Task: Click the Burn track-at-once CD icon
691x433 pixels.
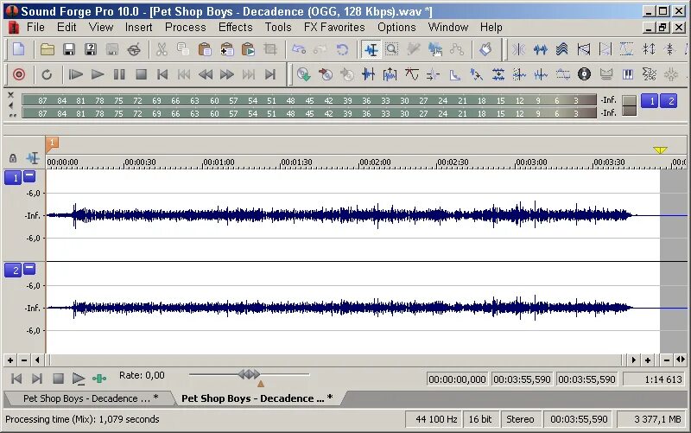Action: point(326,74)
